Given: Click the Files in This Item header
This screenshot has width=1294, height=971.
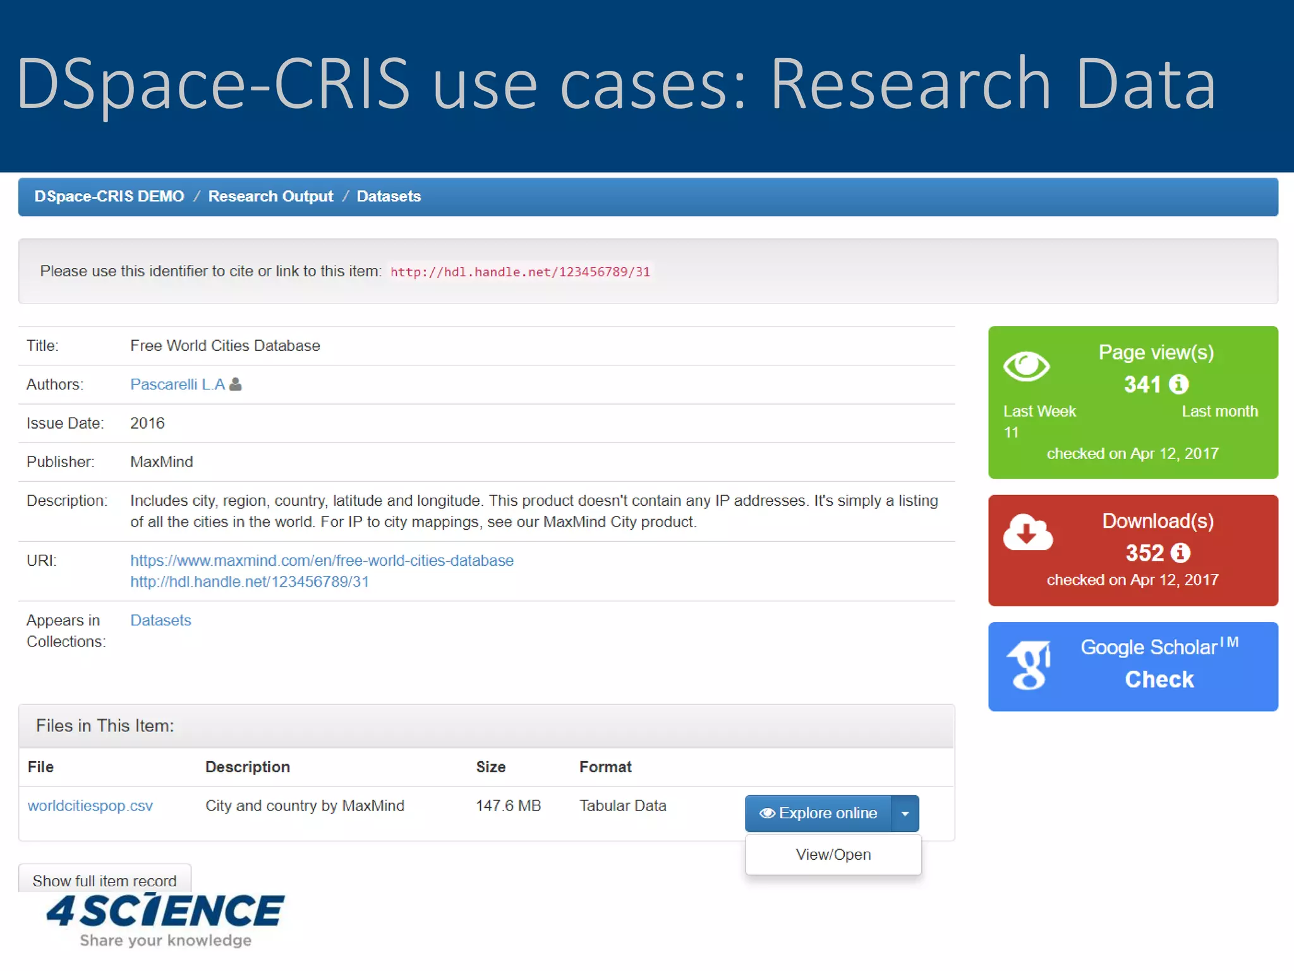Looking at the screenshot, I should point(487,726).
